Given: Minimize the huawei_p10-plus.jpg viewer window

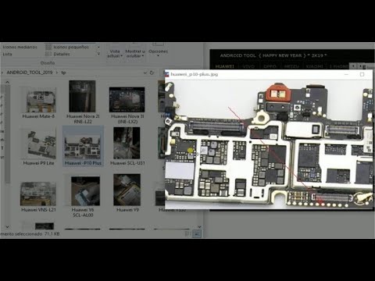Looking at the screenshot, I should pos(346,74).
